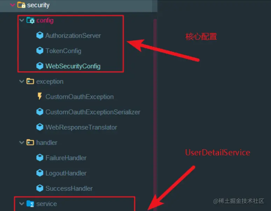The width and height of the screenshot is (271, 211).
Task: Select WebResponseTranslator in the tree
Action: 81,128
